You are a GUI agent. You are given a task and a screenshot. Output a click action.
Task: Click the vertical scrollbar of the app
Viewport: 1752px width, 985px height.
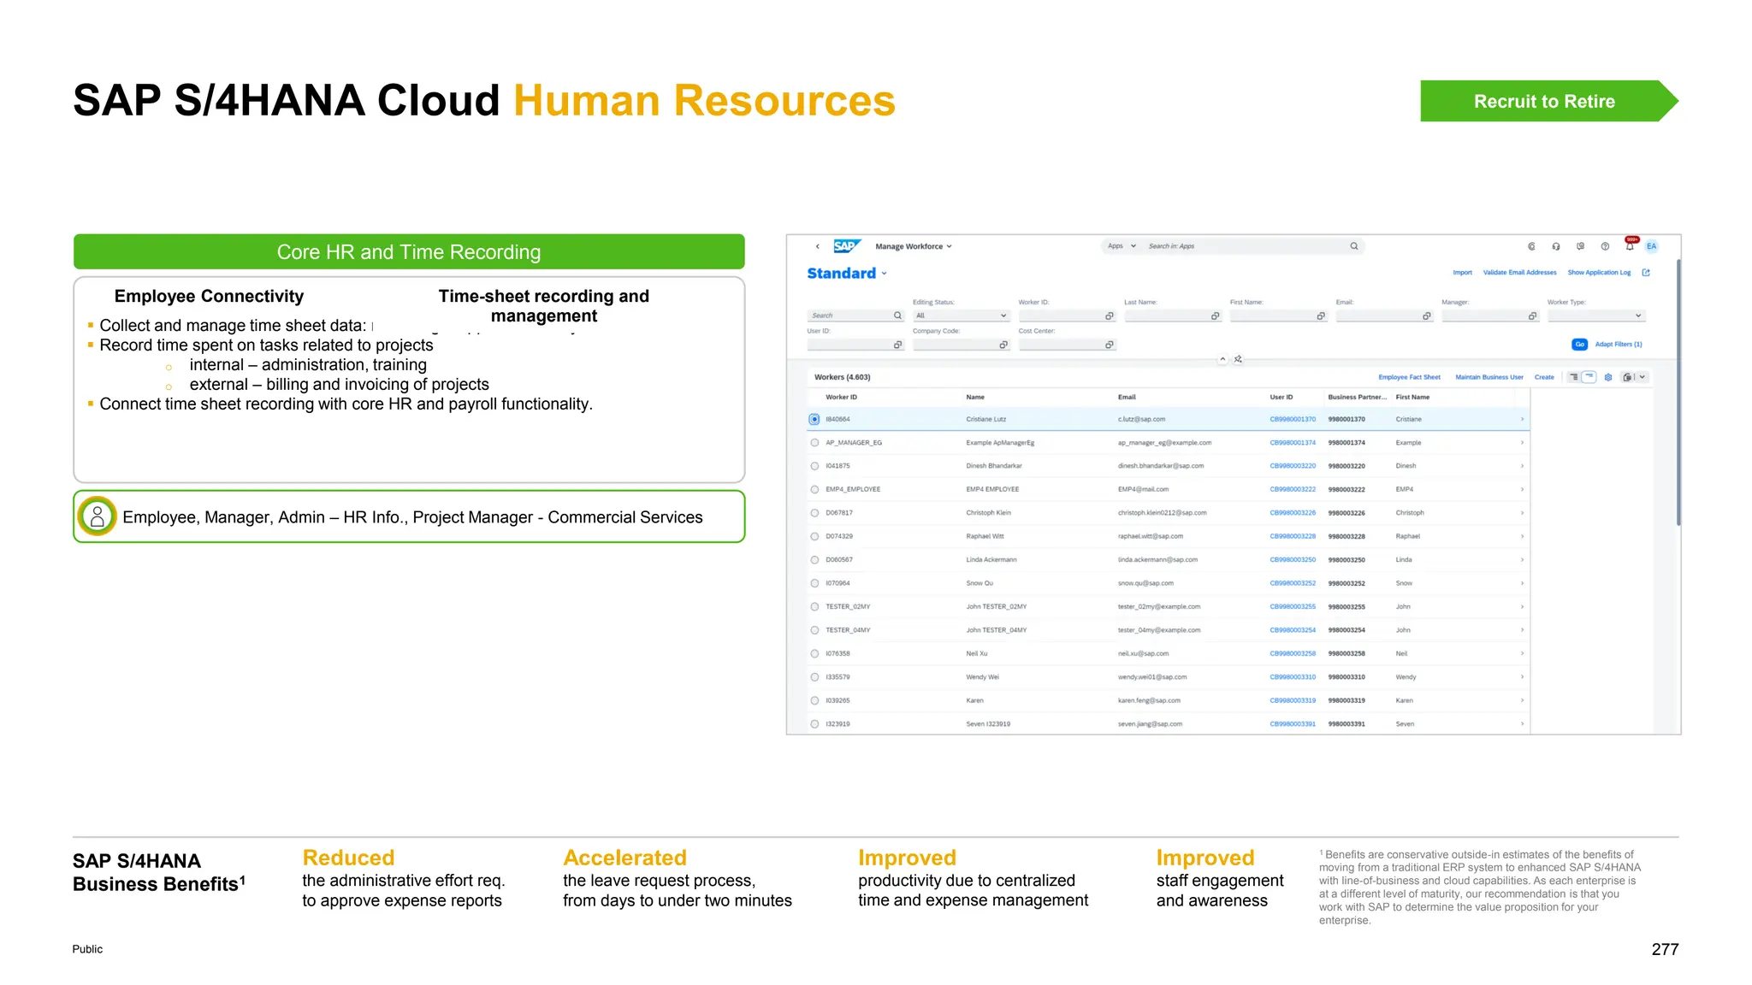1678,393
